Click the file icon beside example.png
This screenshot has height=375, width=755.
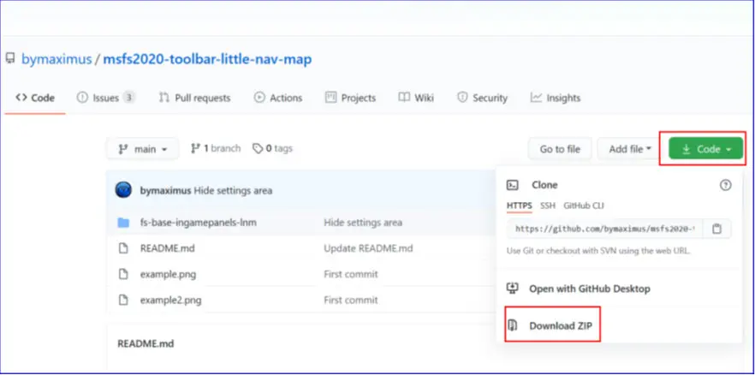click(124, 274)
